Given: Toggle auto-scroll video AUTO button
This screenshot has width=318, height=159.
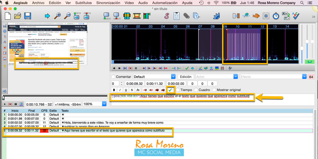Looking at the screenshot, I should point(21,104).
